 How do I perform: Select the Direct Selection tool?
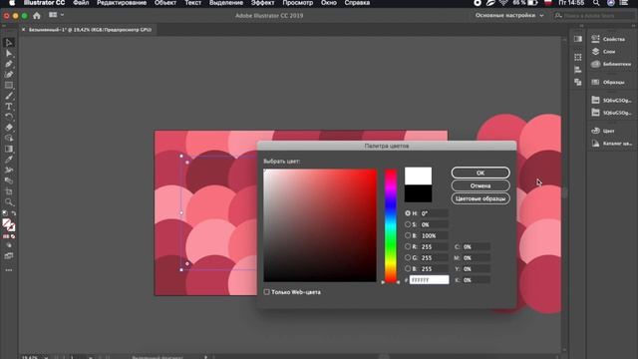tap(9, 53)
